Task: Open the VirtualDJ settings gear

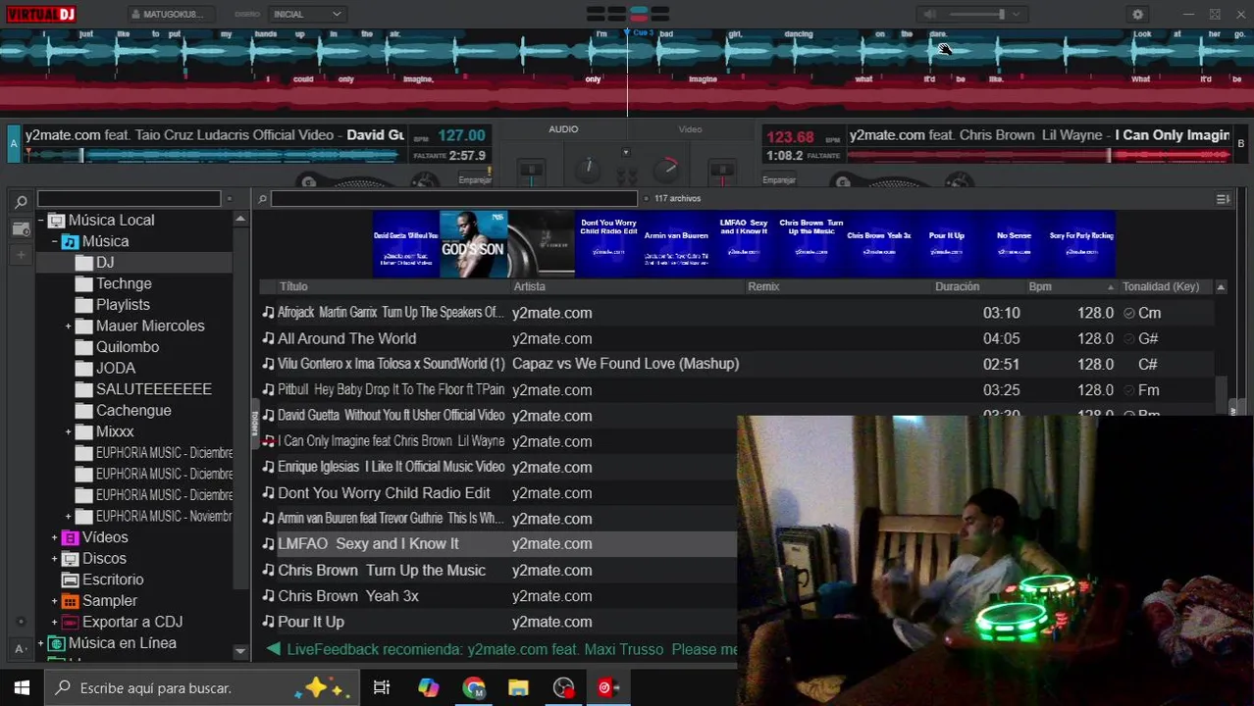Action: 1137,15
